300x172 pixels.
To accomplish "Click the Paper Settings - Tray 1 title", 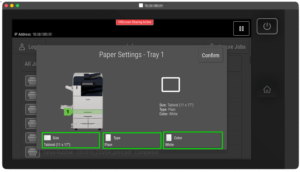I will pyautogui.click(x=132, y=55).
